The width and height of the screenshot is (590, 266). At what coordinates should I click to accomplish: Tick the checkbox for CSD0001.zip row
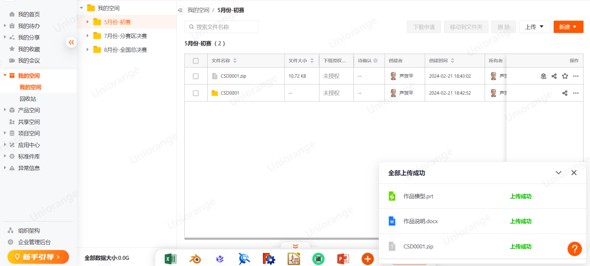pyautogui.click(x=196, y=76)
